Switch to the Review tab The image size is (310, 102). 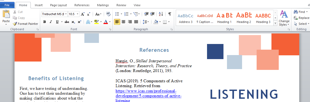click(121, 5)
